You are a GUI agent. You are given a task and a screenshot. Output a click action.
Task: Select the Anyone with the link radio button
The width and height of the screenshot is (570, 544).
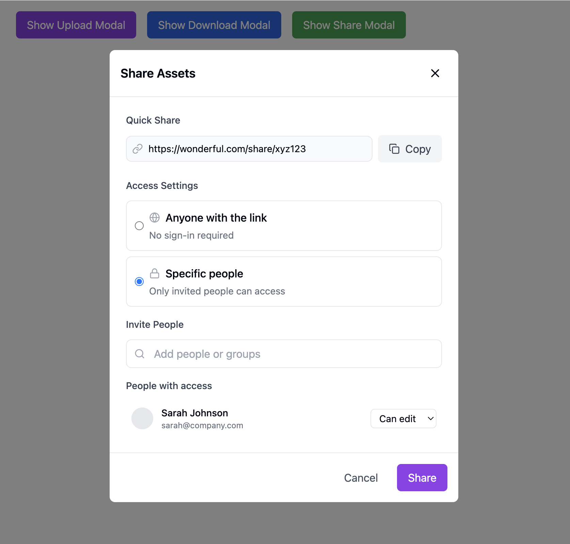(139, 226)
